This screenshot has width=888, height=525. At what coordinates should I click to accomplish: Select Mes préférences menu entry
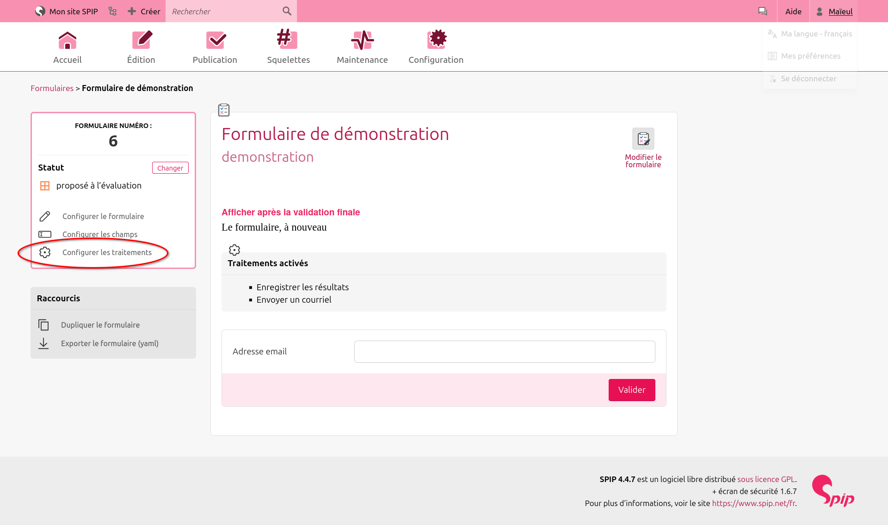(x=810, y=56)
